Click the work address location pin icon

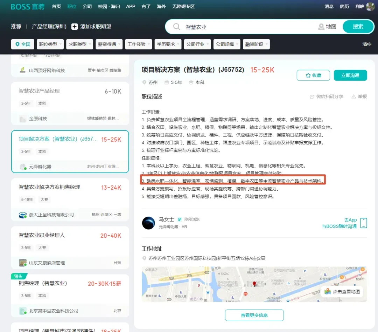point(144,258)
